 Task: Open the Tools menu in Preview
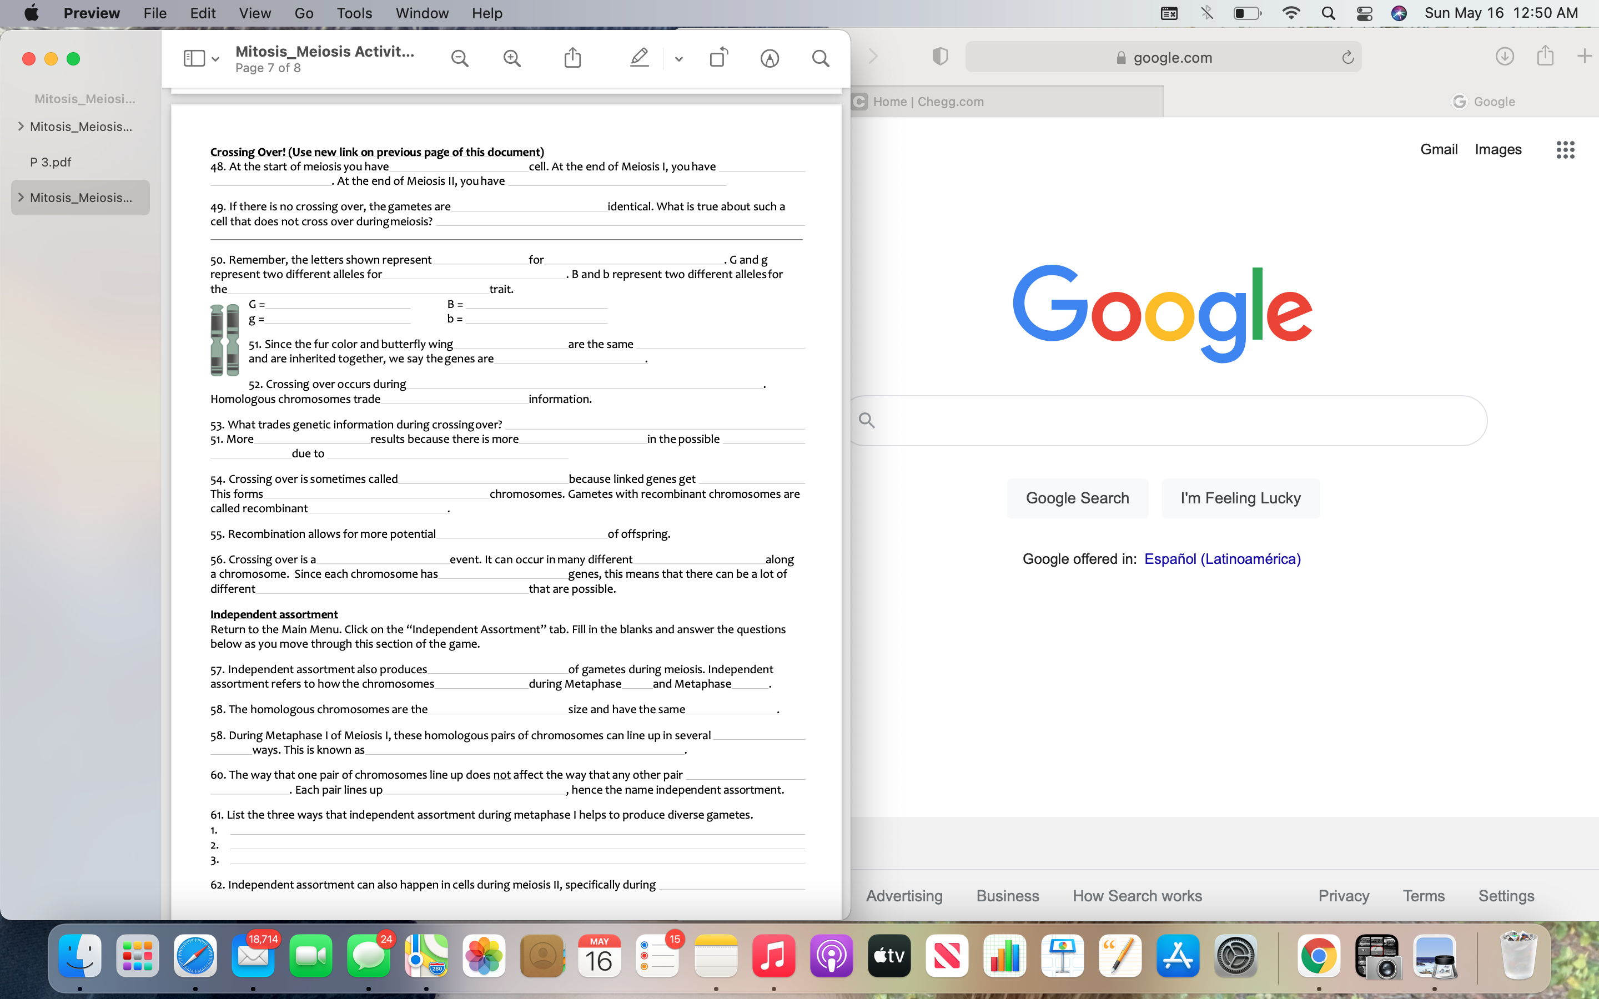pyautogui.click(x=354, y=13)
